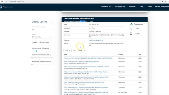
Task: Open the Radiator-Vent-Key page link
Action: [x=87, y=77]
